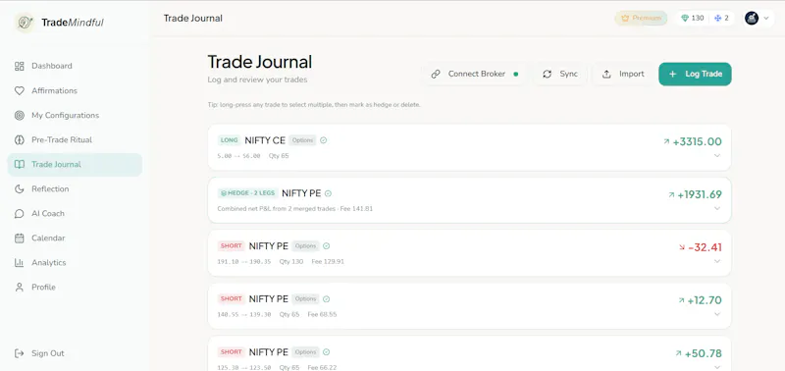Click the Options tag beside NIFTY CE
785x371 pixels.
point(302,140)
